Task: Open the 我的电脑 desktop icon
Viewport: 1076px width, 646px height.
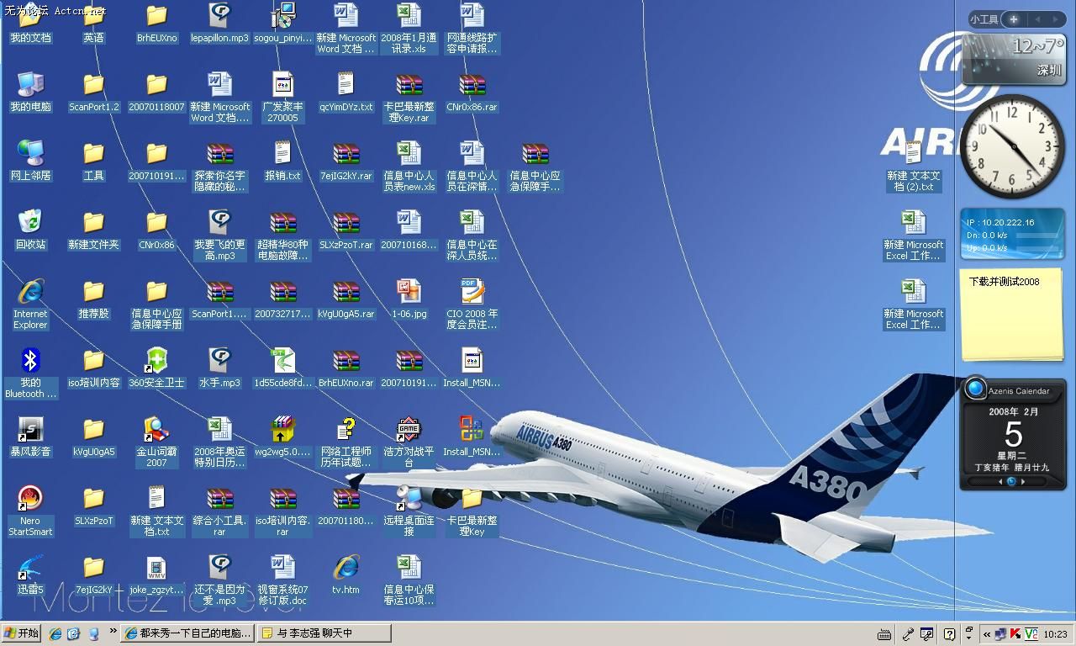Action: (x=30, y=93)
